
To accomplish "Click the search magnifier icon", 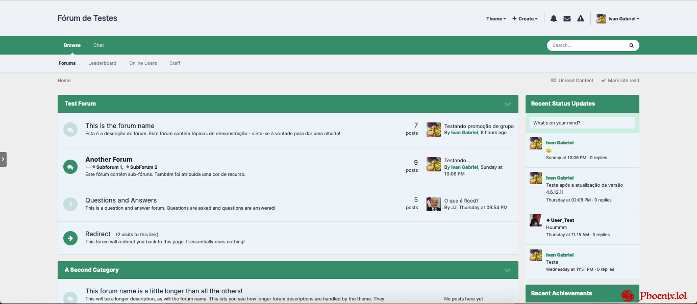I will 631,45.
